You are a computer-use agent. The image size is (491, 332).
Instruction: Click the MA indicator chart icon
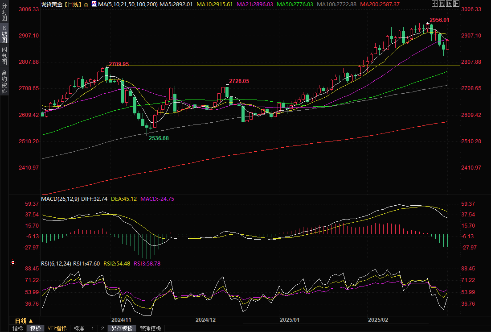tap(94, 4)
